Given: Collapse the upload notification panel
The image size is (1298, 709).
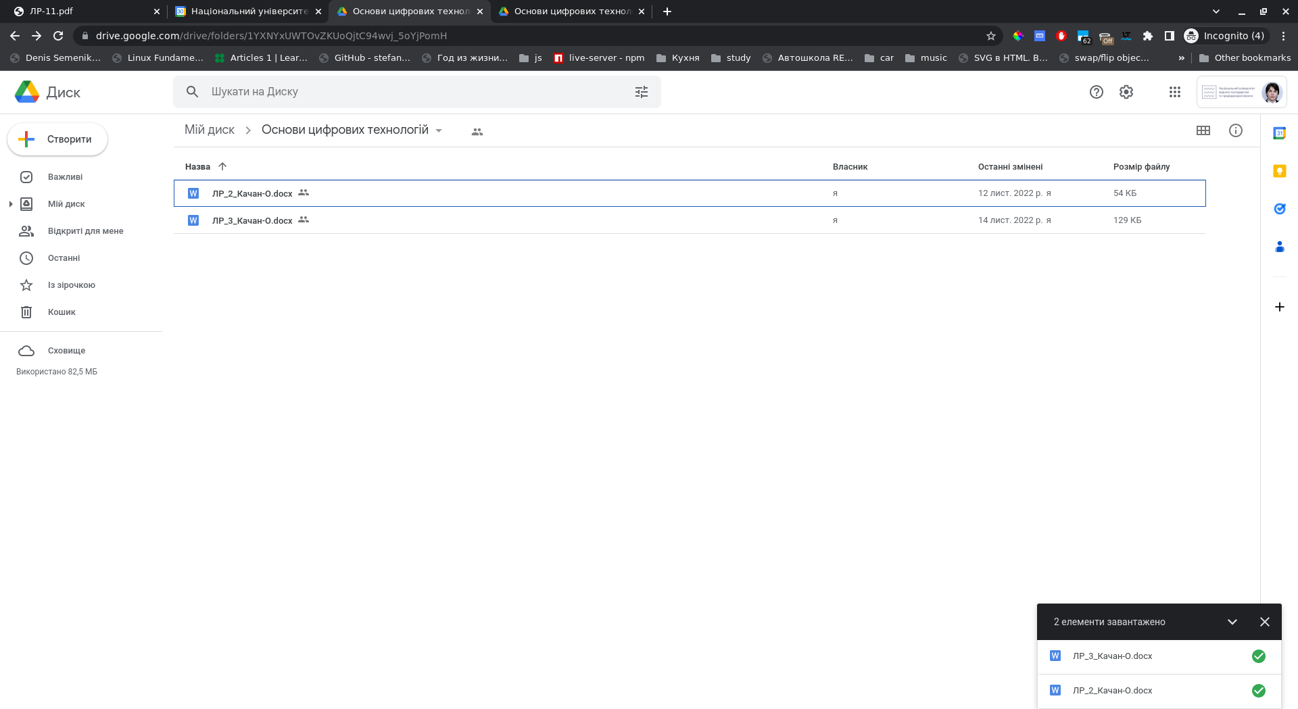Looking at the screenshot, I should (1232, 622).
